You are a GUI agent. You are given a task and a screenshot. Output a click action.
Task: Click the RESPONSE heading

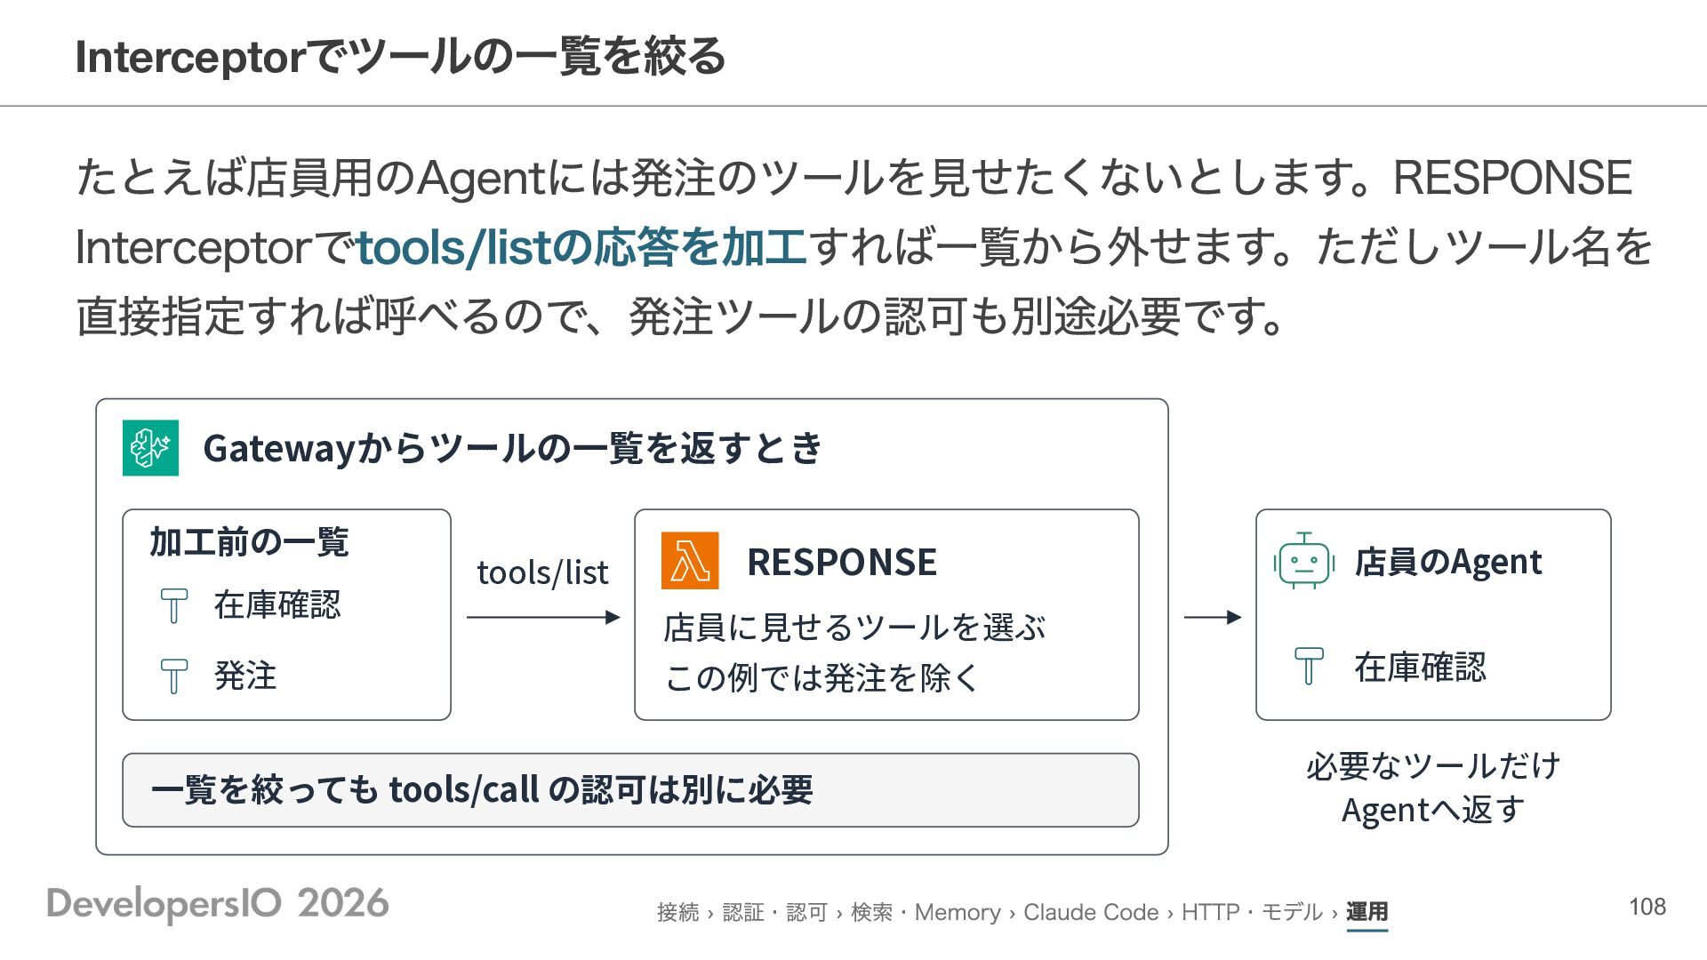tap(842, 562)
